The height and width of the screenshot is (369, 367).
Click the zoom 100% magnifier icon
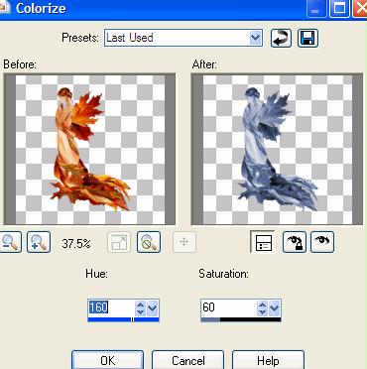[x=149, y=242]
